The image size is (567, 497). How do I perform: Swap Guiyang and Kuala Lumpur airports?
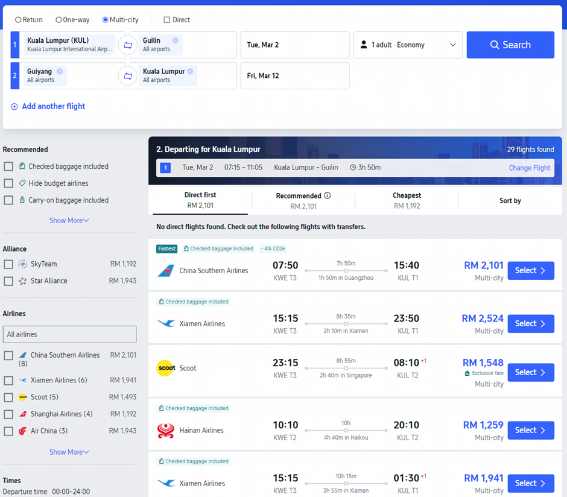tap(128, 76)
